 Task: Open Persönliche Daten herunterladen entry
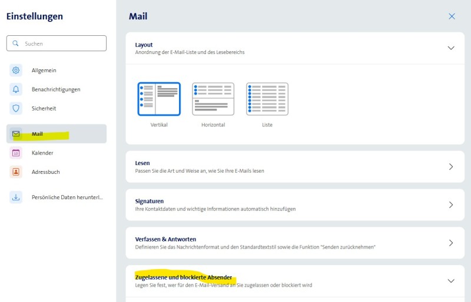click(x=57, y=197)
